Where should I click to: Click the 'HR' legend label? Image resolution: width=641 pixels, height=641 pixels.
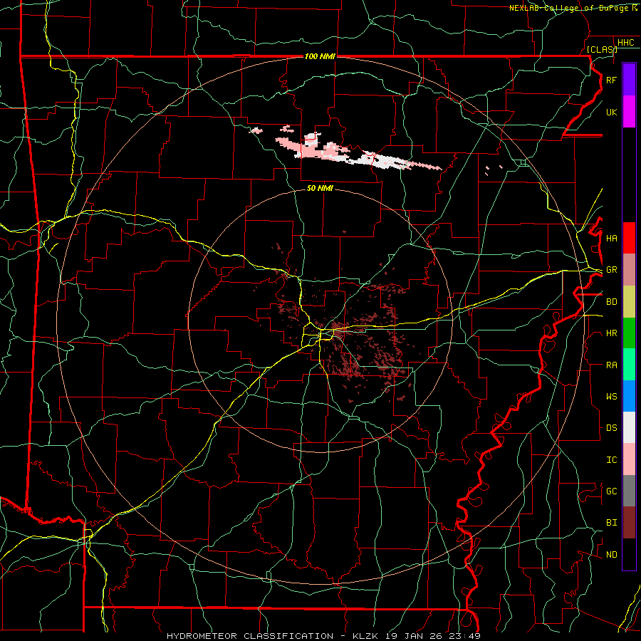611,333
